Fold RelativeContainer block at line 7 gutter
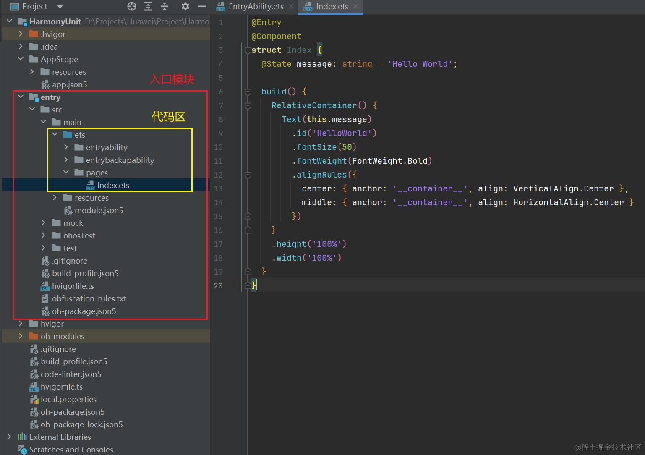This screenshot has width=645, height=455. tap(248, 105)
